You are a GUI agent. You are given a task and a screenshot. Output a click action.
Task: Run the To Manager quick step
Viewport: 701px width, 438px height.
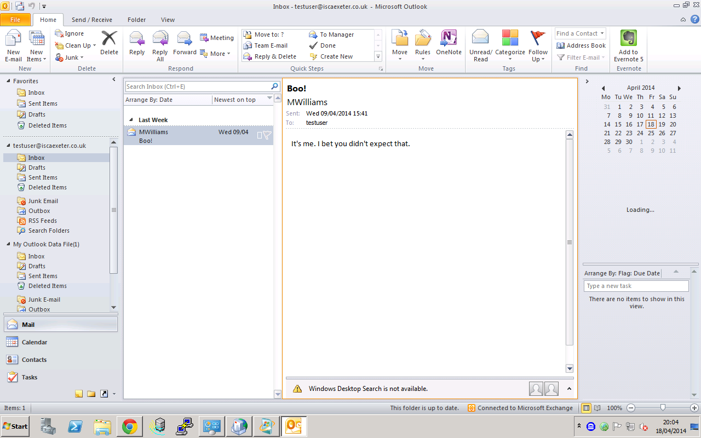point(332,34)
